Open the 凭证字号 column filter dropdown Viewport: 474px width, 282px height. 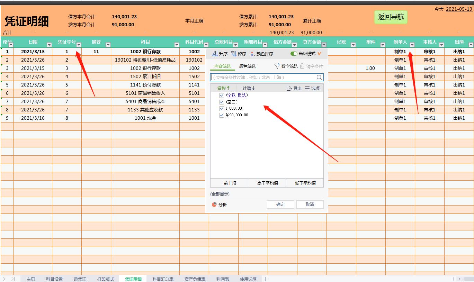pos(79,44)
